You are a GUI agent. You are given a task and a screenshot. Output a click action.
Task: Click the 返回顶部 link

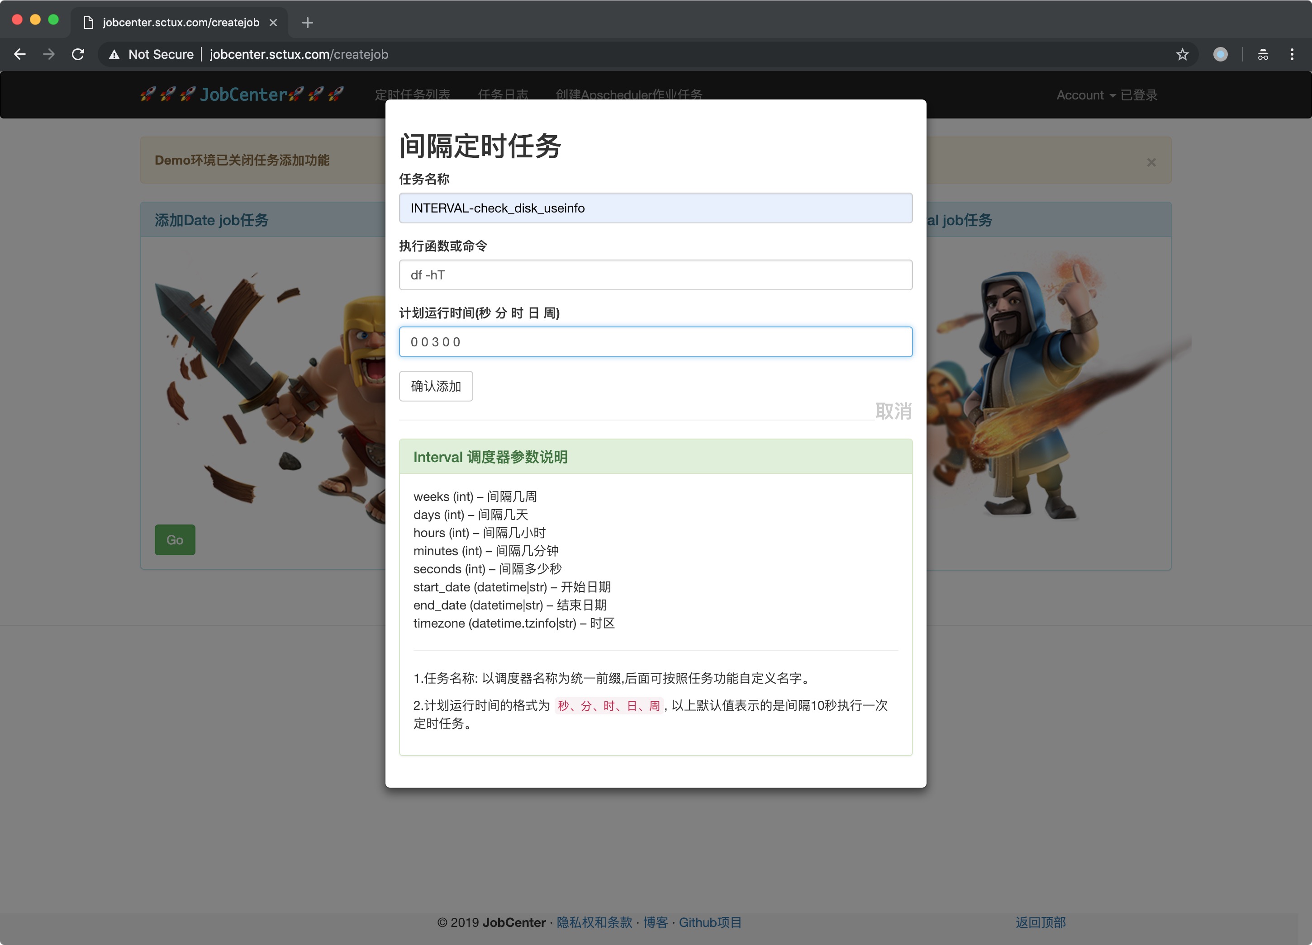[1041, 922]
